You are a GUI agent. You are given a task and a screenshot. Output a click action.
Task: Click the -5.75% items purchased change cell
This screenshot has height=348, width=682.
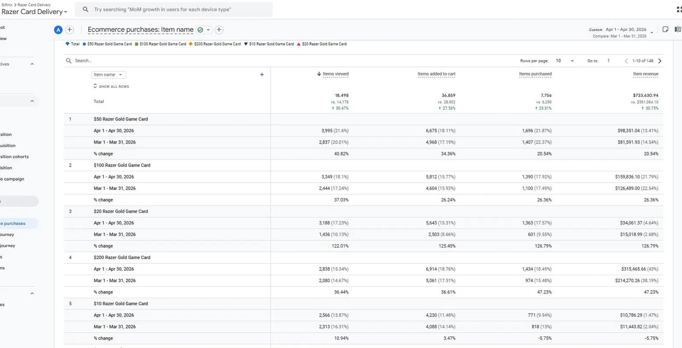coord(545,338)
